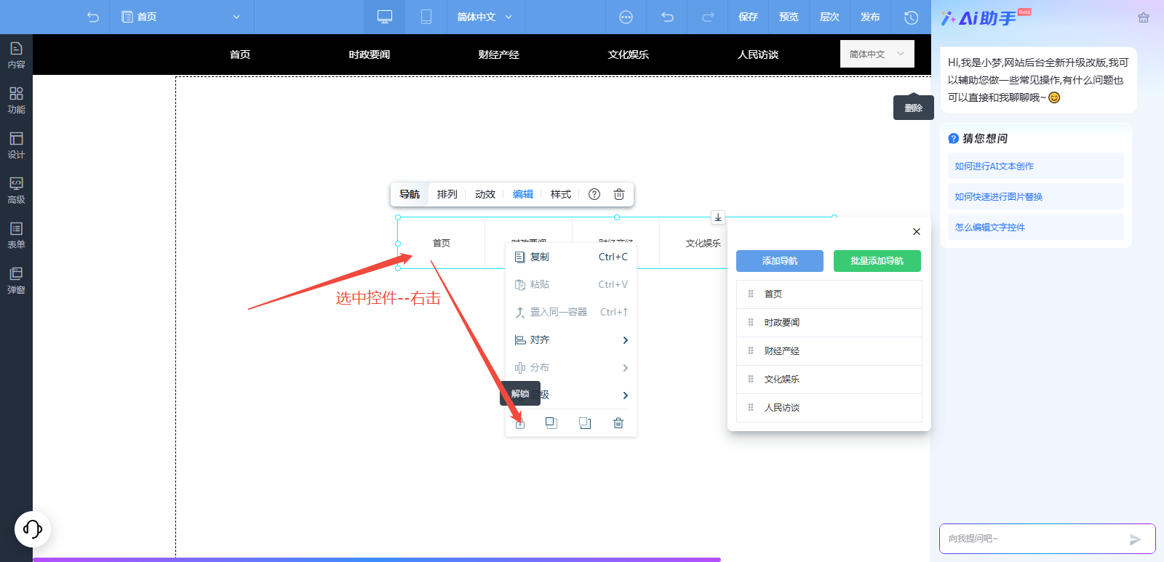Viewport: 1164px width, 562px height.
Task: Open customer service headset icon
Action: 33,529
